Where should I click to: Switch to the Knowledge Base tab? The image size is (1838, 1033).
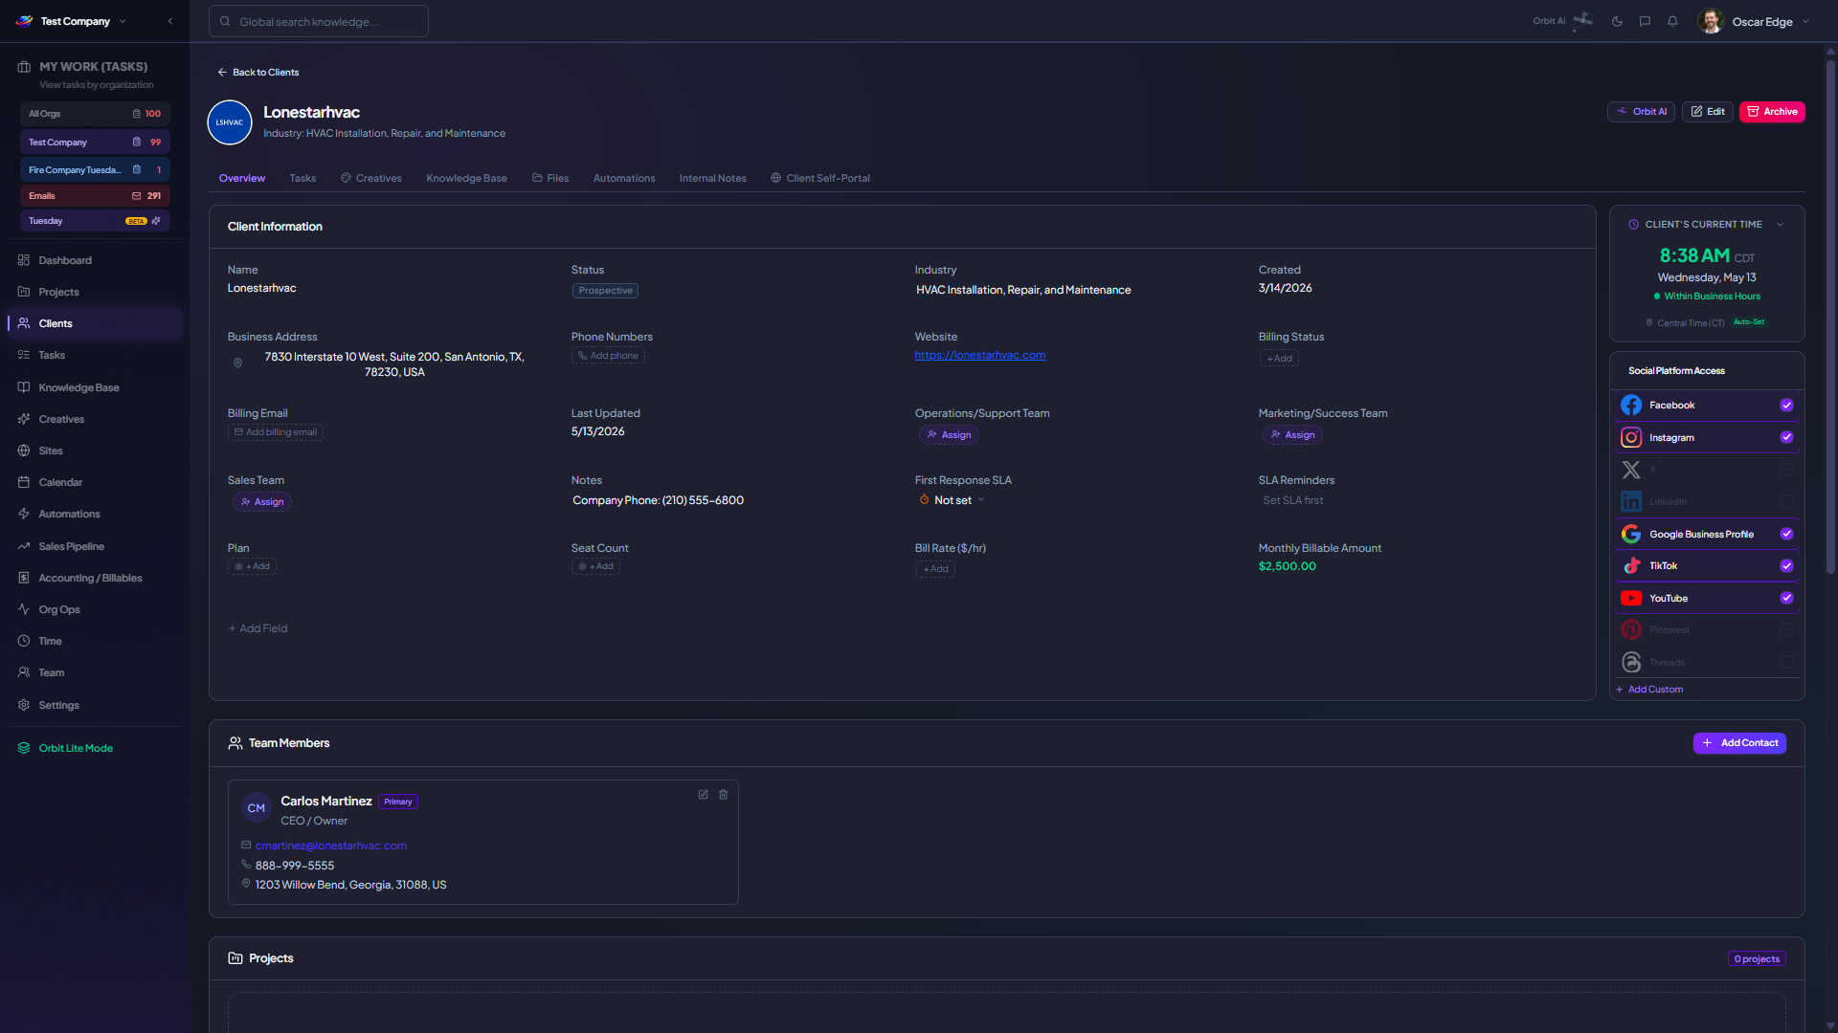(466, 179)
